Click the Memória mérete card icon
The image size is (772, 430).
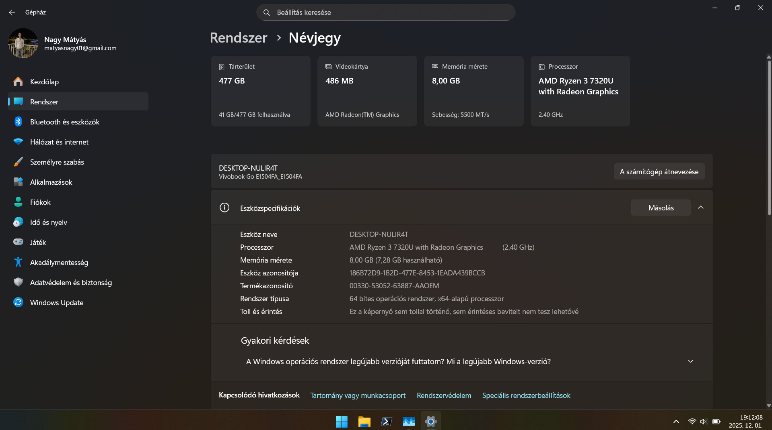(x=435, y=66)
